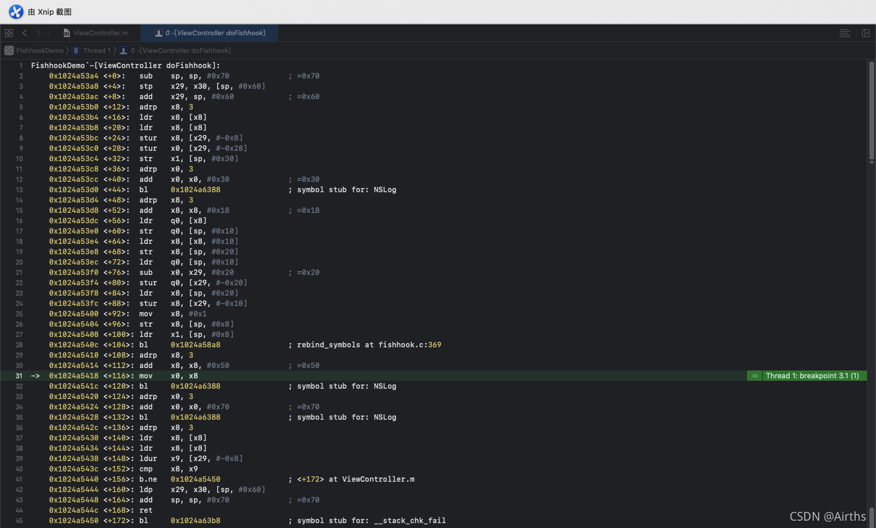Go back with the left chevron
This screenshot has width=876, height=528.
pyautogui.click(x=25, y=33)
